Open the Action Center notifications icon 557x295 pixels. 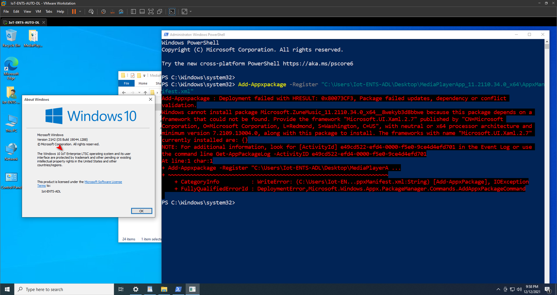click(x=548, y=289)
